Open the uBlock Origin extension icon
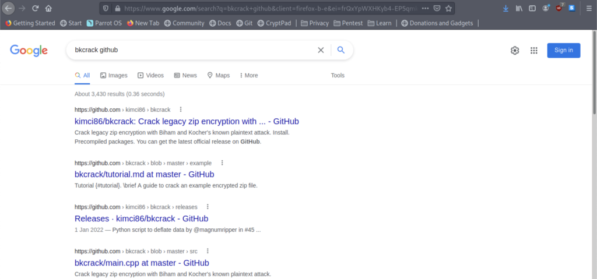Viewport: 597px width, 279px height. pyautogui.click(x=559, y=8)
